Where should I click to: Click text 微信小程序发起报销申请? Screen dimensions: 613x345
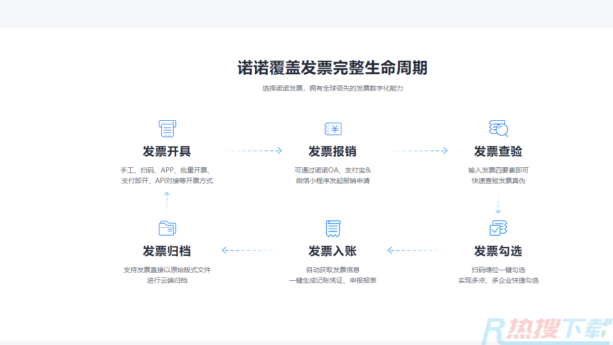pyautogui.click(x=333, y=181)
